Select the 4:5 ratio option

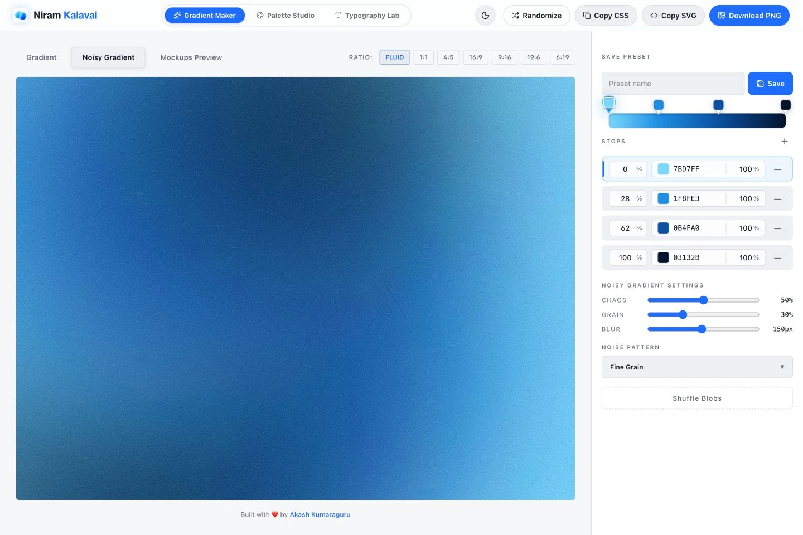(448, 57)
